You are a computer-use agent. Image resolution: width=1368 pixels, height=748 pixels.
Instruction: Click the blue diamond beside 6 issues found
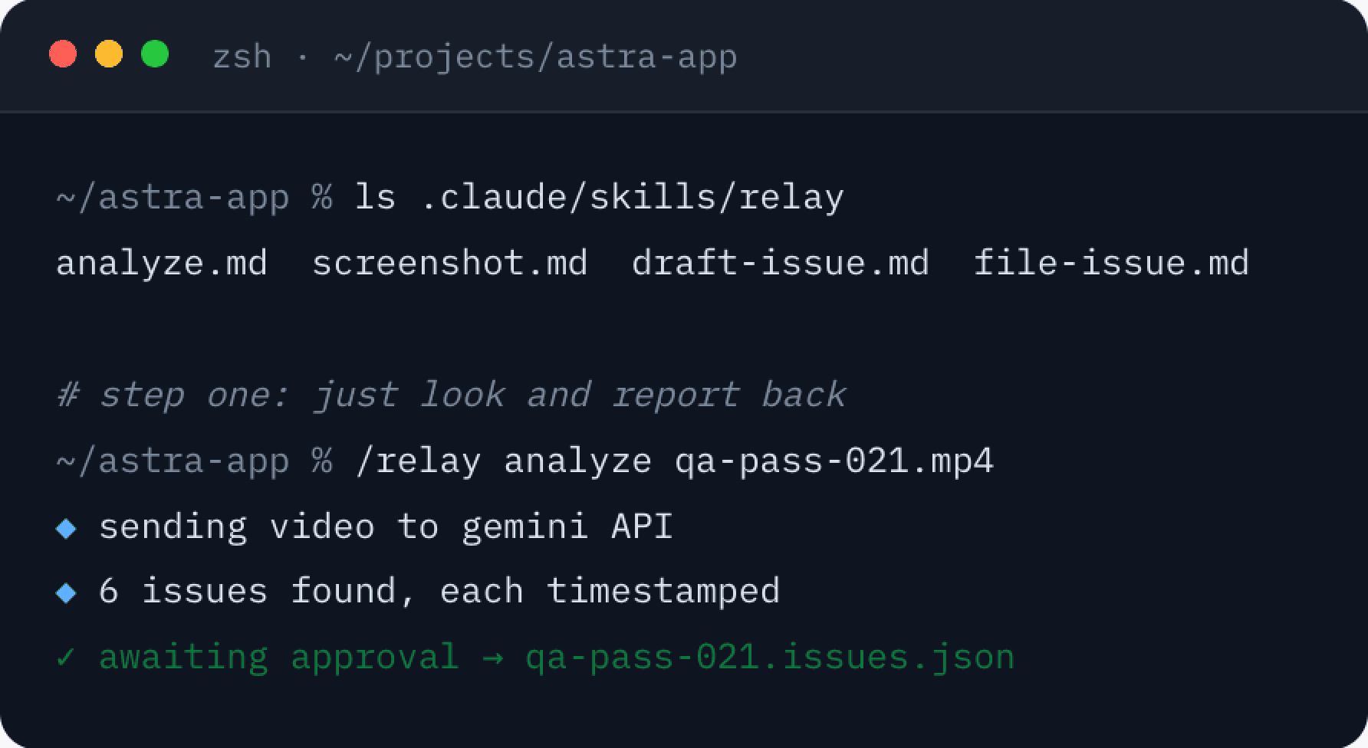(x=67, y=592)
